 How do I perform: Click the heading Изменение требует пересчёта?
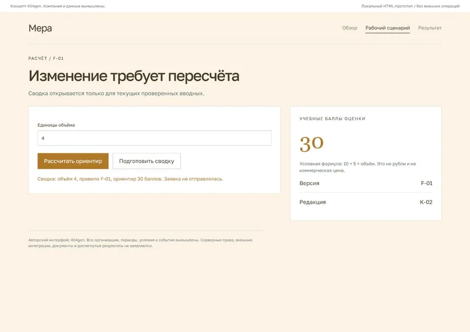pos(134,76)
